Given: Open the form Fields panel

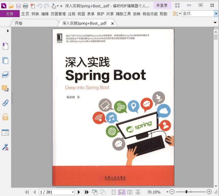Looking at the screenshot, I should point(5,133).
